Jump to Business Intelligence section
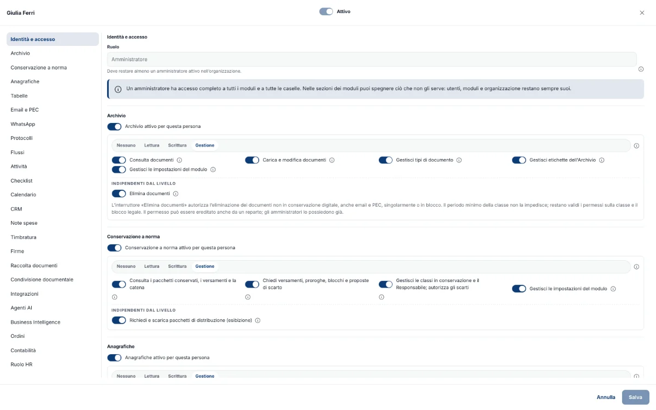Viewport: 656px width, 410px height. 52,322
